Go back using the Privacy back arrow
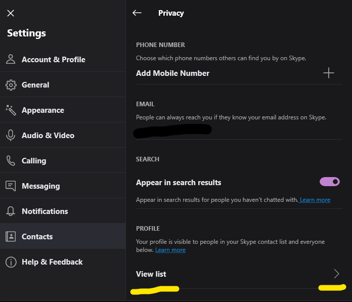352x302 pixels. pyautogui.click(x=137, y=13)
